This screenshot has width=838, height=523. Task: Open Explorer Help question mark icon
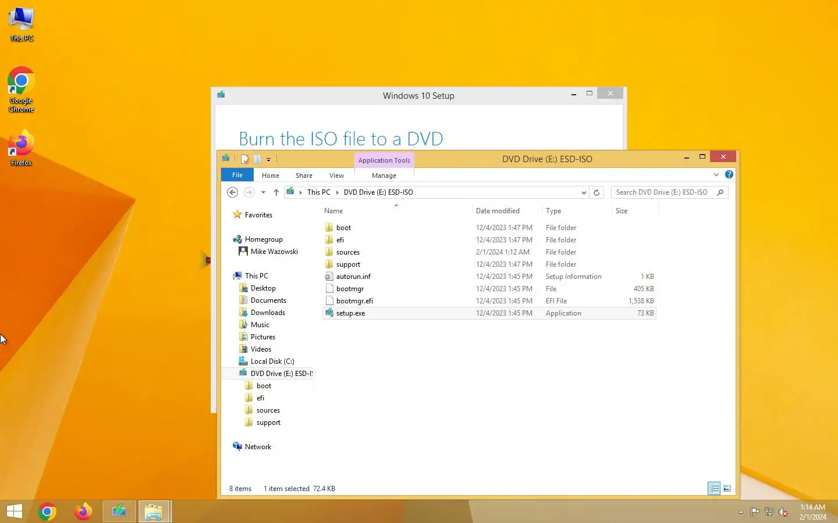coord(729,174)
